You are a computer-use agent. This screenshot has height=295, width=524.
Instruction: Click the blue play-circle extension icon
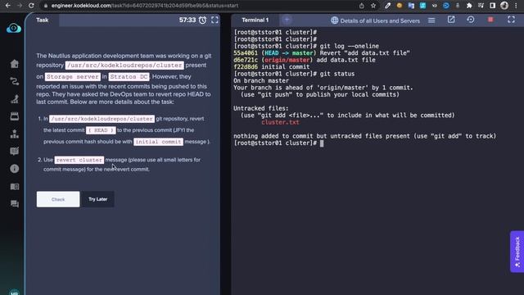point(445,6)
